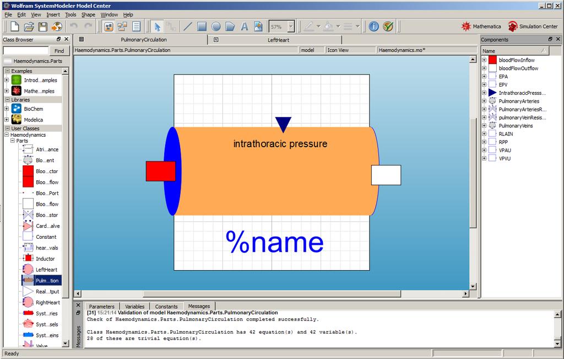Select the Line drawing tool
Image resolution: width=564 pixels, height=359 pixels.
click(188, 26)
